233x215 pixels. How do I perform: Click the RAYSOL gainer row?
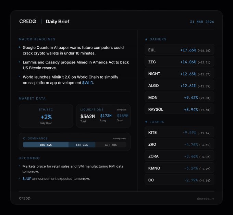click(179, 109)
